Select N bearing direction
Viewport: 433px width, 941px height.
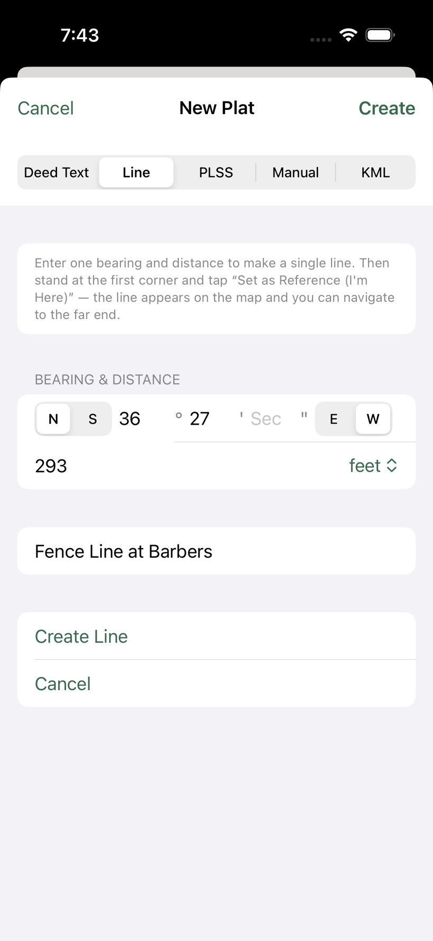pos(53,419)
